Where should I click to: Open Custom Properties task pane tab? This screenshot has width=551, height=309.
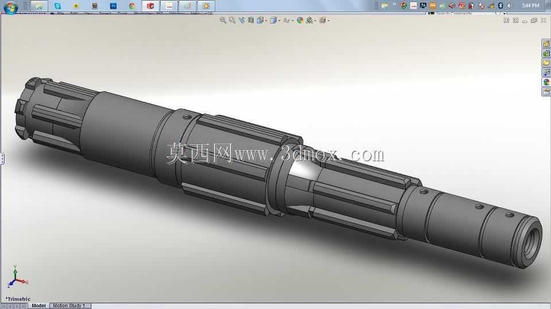click(x=546, y=91)
